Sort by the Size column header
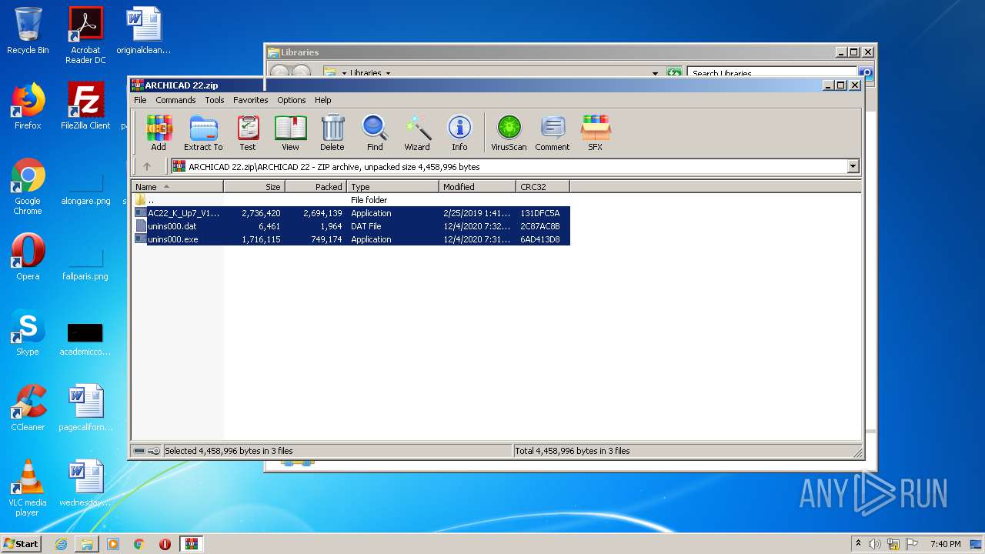 tap(255, 187)
